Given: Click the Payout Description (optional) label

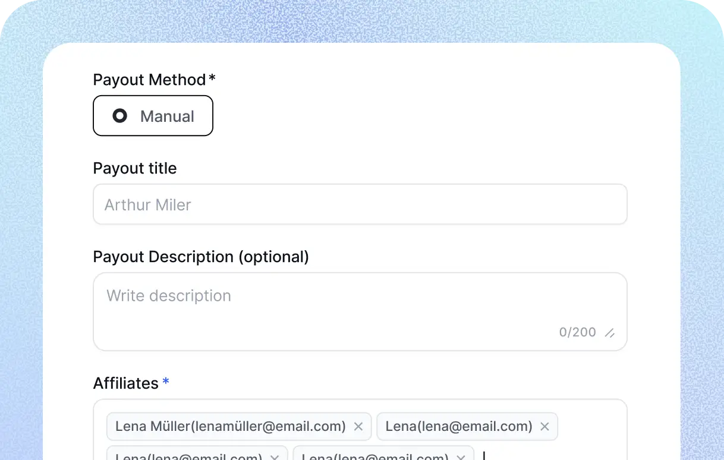Looking at the screenshot, I should (201, 257).
